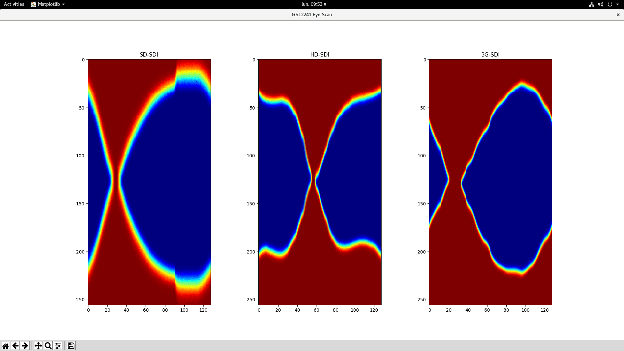The height and width of the screenshot is (351, 624).
Task: Reset plot to original home view
Action: (x=6, y=345)
